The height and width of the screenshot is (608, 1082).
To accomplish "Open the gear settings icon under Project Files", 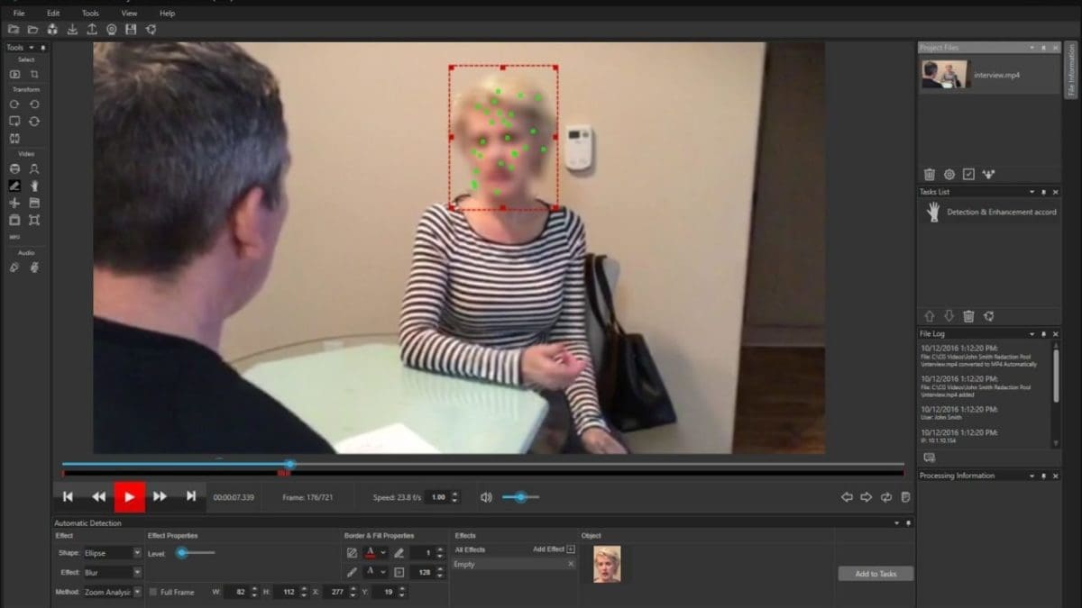I will click(x=949, y=174).
